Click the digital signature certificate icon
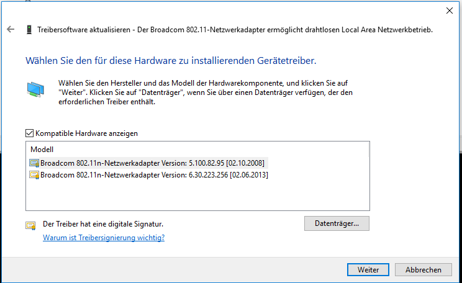462x283 pixels. click(30, 226)
